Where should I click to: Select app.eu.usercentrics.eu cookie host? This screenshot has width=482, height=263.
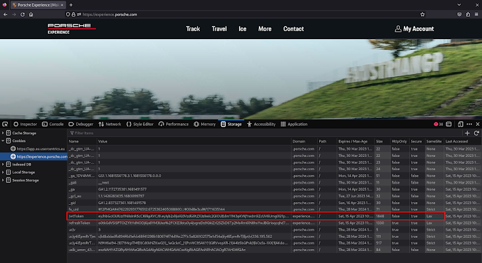pos(38,148)
